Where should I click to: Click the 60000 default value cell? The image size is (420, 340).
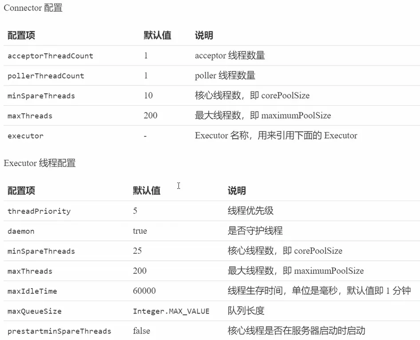pos(144,290)
